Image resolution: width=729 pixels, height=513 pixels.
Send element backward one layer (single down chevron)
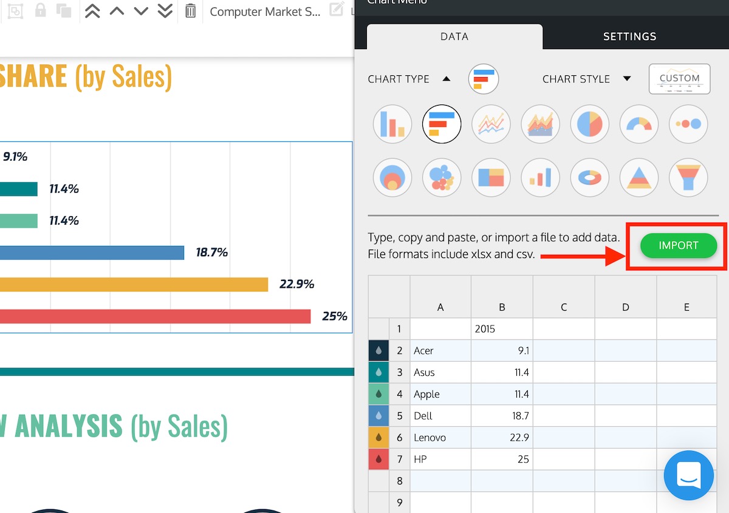(x=141, y=11)
